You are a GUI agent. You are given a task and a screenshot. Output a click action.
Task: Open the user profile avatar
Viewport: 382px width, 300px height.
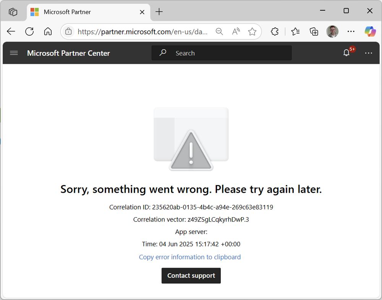pyautogui.click(x=332, y=31)
